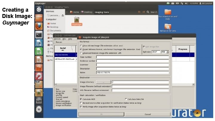Open Search in the file manager
The width and height of the screenshot is (215, 121).
click(x=152, y=12)
